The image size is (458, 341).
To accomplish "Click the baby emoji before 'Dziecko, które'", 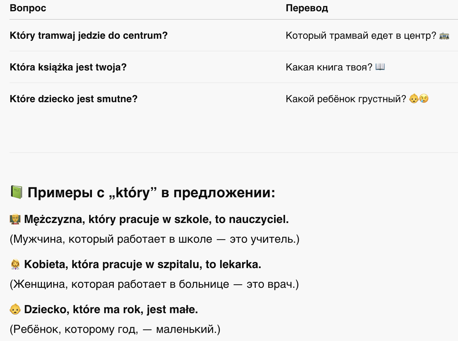I will 15,310.
